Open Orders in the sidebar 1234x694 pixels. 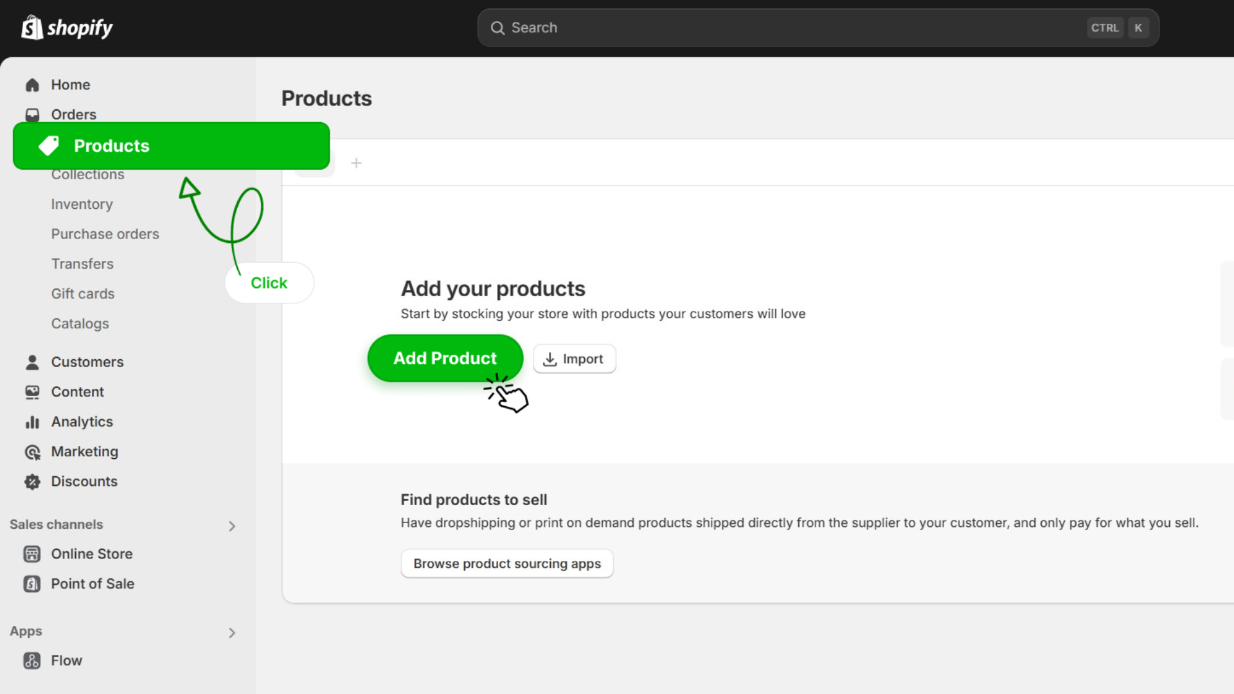74,114
